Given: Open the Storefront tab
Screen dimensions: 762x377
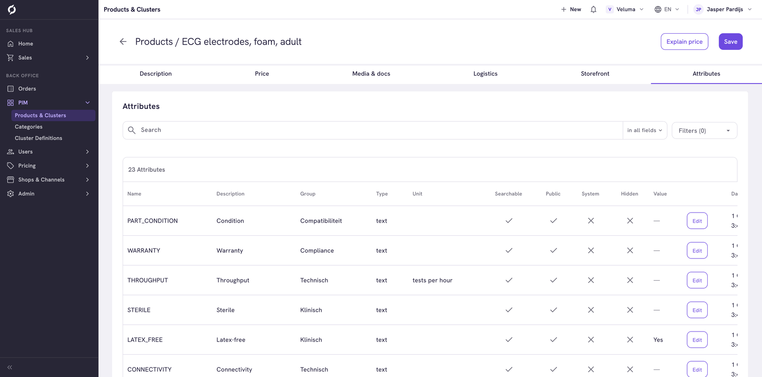Looking at the screenshot, I should pyautogui.click(x=595, y=74).
